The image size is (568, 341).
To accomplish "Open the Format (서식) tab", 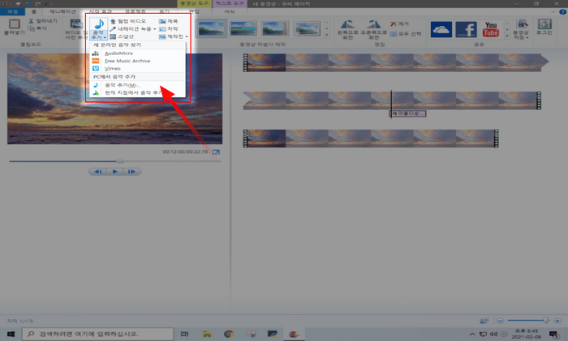I will click(x=230, y=12).
